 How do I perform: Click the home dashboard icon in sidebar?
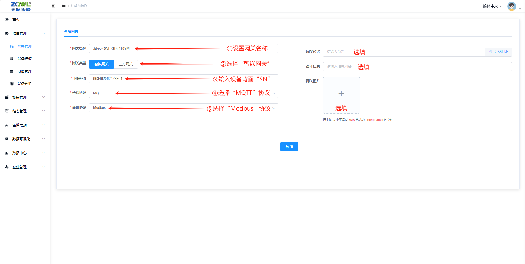pos(7,19)
